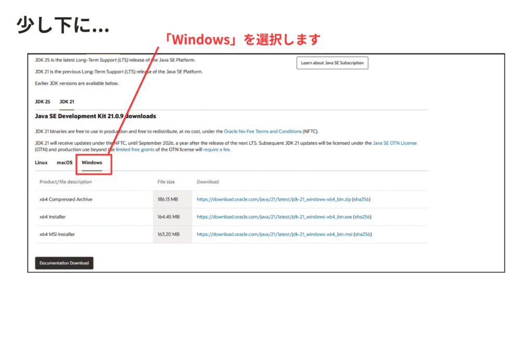This screenshot has height=354, width=532.
Task: Switch to the Linux downloads tab
Action: [x=41, y=162]
